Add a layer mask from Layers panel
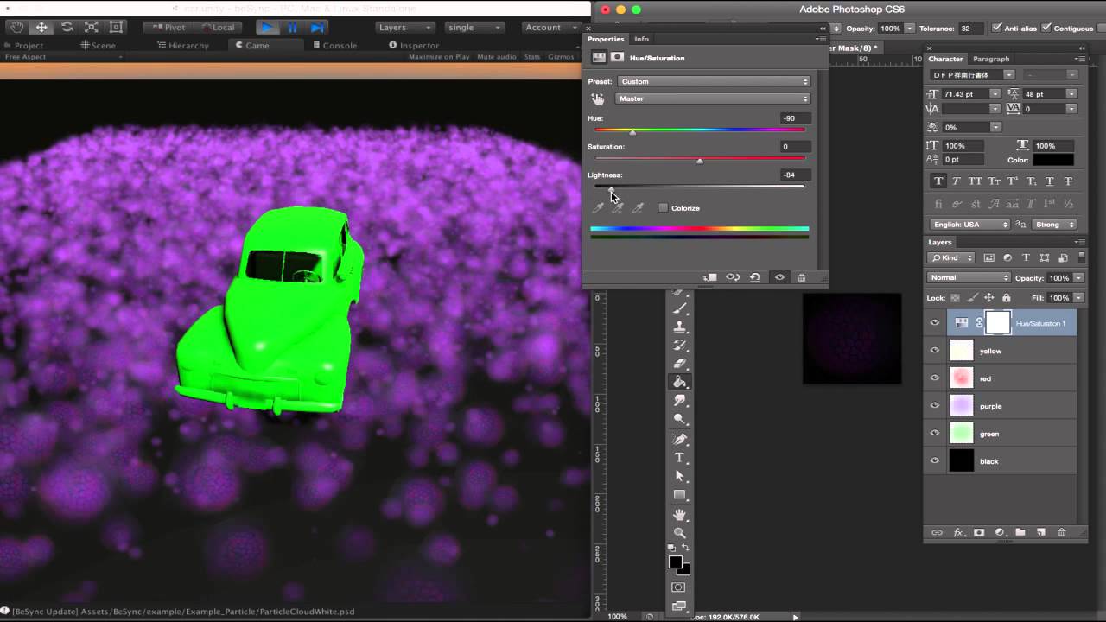The width and height of the screenshot is (1106, 622). [x=979, y=533]
